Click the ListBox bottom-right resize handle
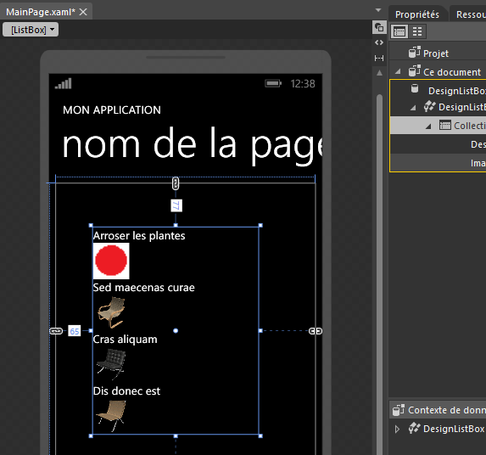The image size is (486, 455). [x=260, y=435]
